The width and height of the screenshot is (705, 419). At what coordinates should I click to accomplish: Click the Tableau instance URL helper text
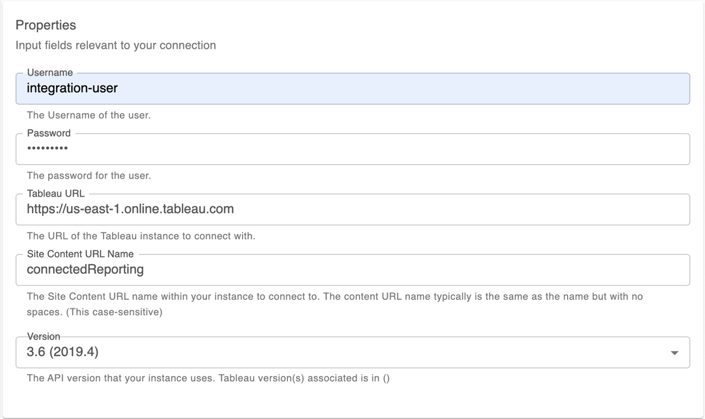pyautogui.click(x=141, y=236)
